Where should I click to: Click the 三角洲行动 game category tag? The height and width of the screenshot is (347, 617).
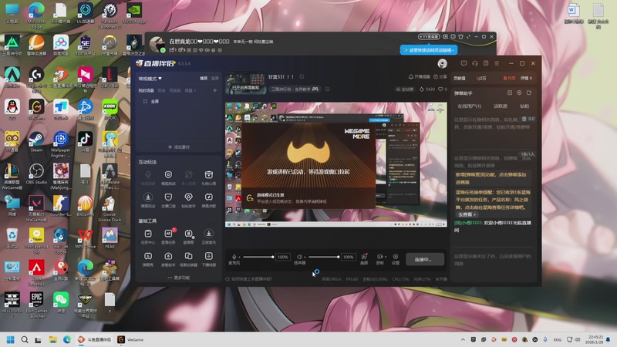[x=295, y=89]
